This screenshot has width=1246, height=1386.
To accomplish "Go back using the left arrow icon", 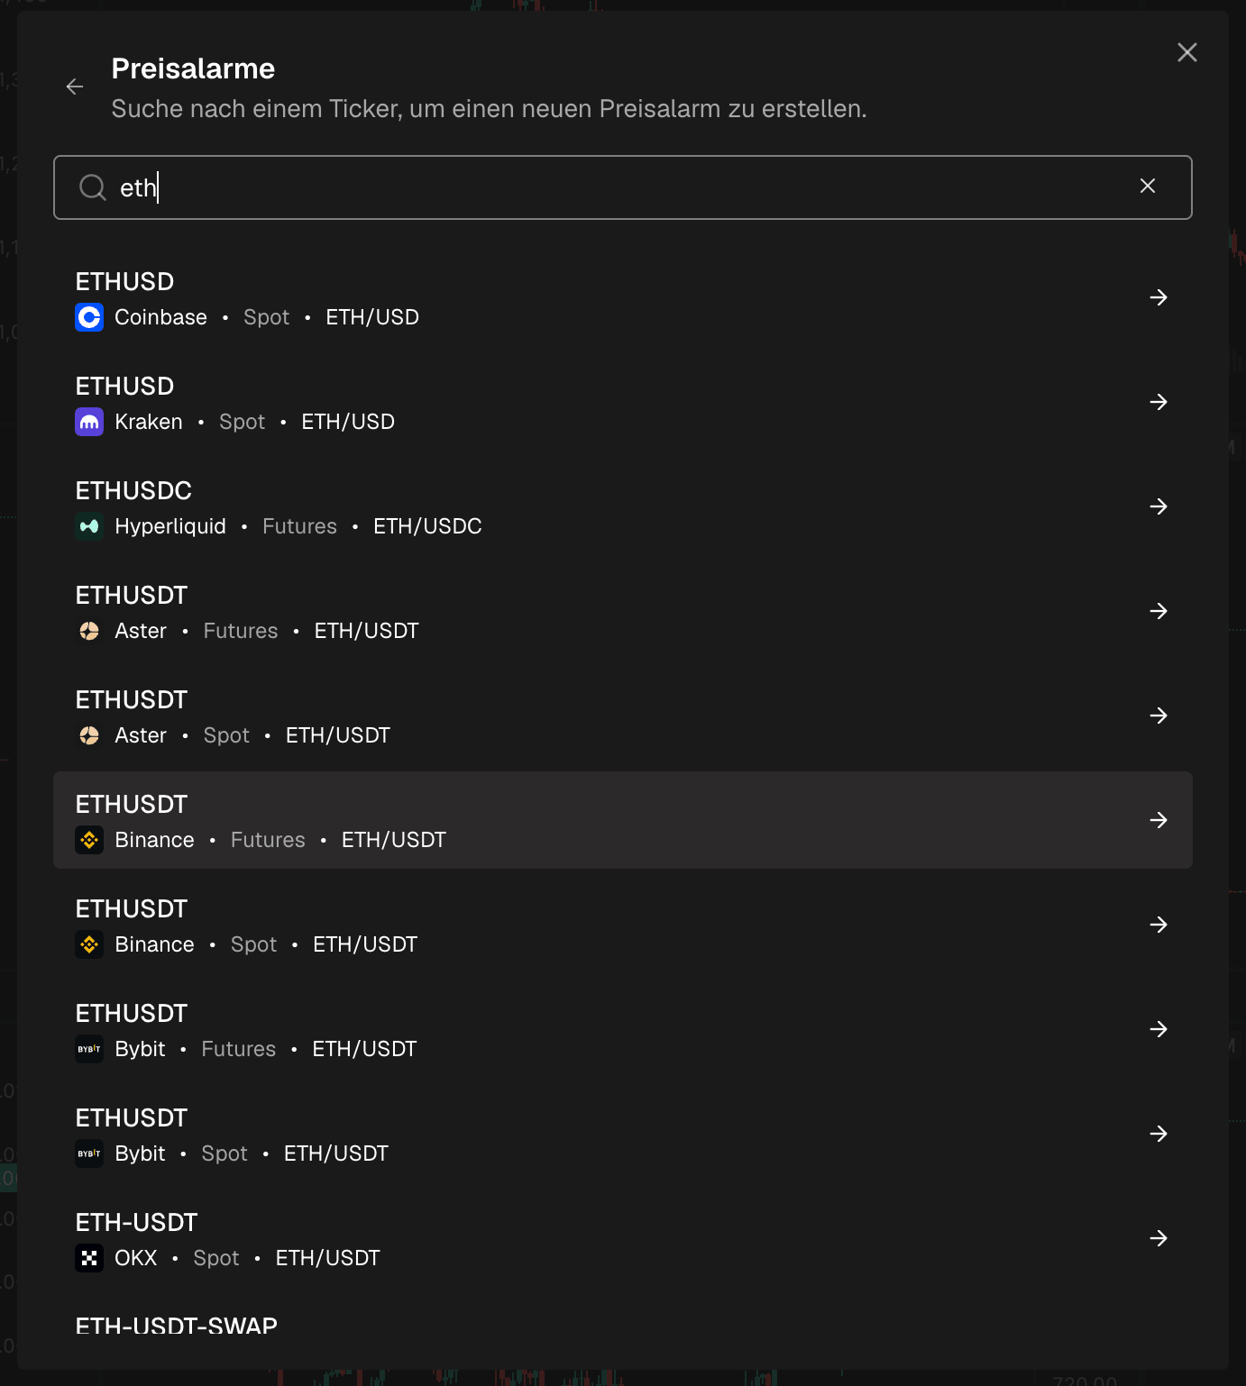I will tap(75, 87).
